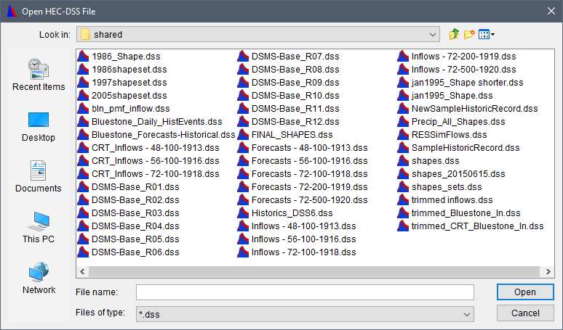Click the FINAL_SHAPES.dss file icon
The image size is (563, 330).
(x=243, y=134)
